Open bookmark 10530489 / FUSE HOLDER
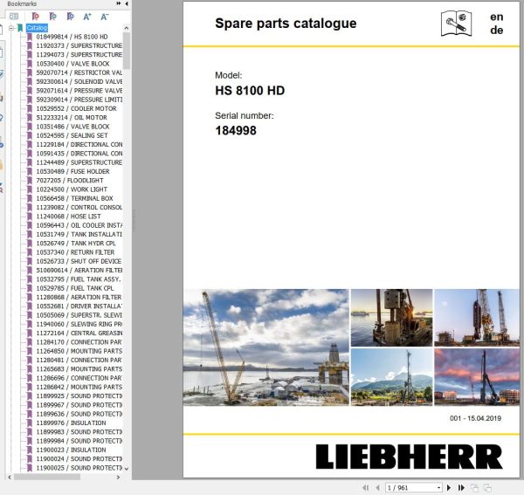The width and height of the screenshot is (524, 495). coord(72,171)
